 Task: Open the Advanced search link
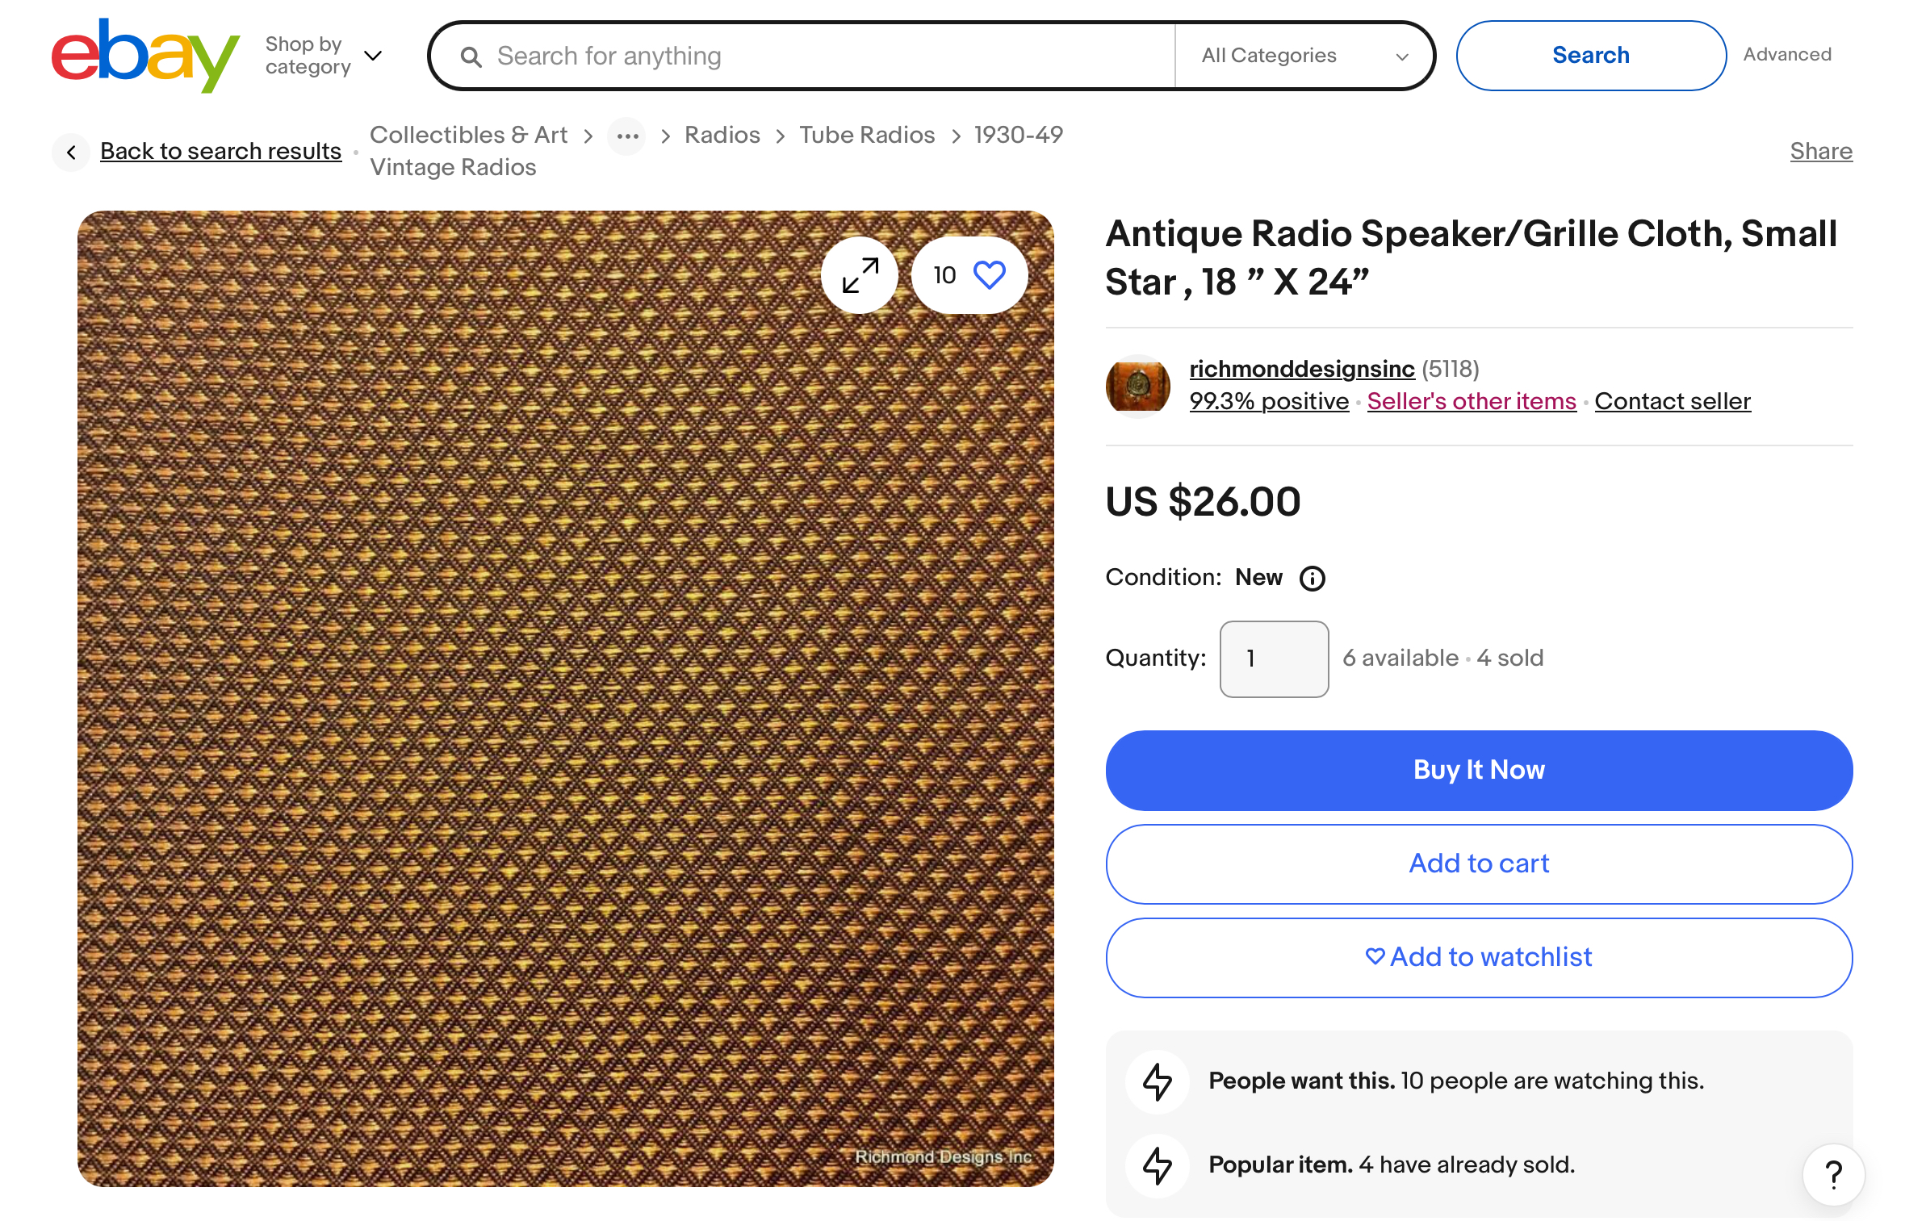coord(1786,55)
